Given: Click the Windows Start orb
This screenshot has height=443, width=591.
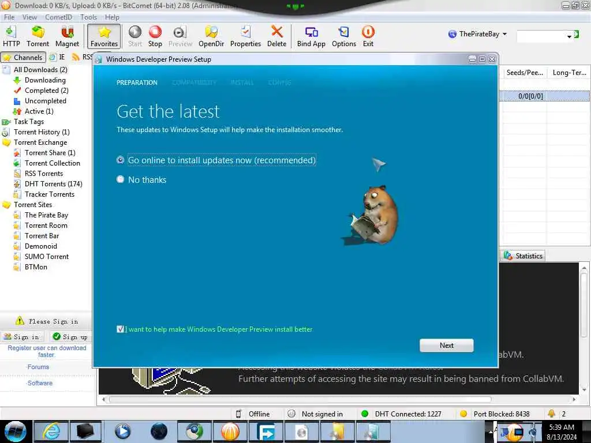Looking at the screenshot, I should pyautogui.click(x=15, y=431).
